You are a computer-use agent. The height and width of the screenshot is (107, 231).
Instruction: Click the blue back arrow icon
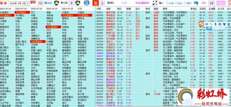point(196,3)
